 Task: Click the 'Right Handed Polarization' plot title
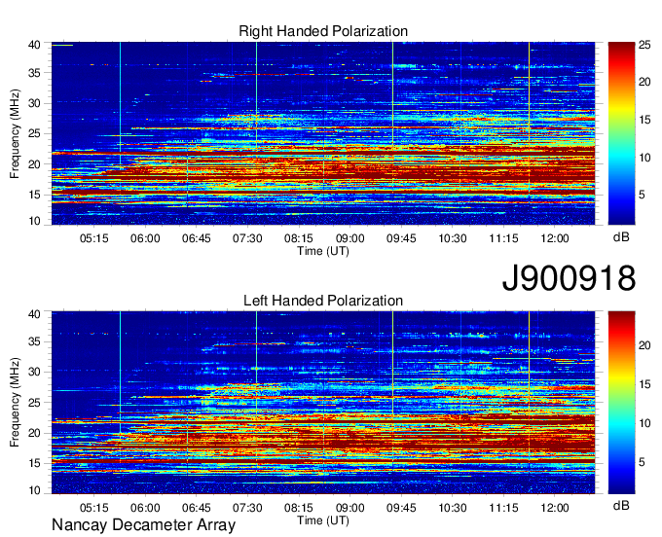pyautogui.click(x=323, y=31)
